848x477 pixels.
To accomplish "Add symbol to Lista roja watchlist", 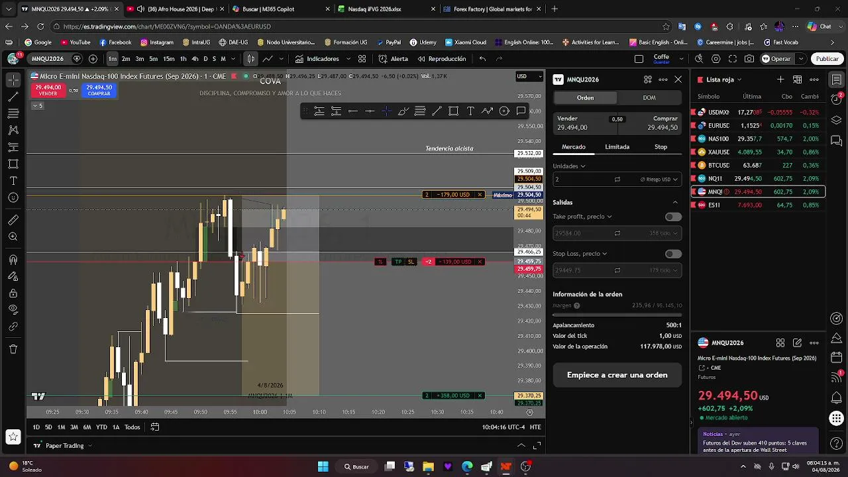I will coord(780,79).
